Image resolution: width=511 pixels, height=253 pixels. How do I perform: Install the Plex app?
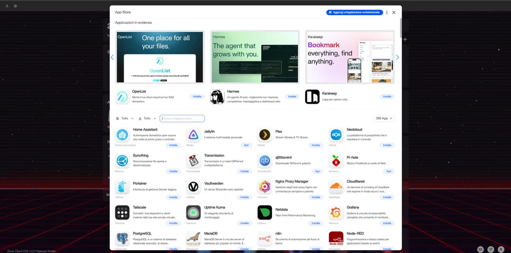click(316, 145)
